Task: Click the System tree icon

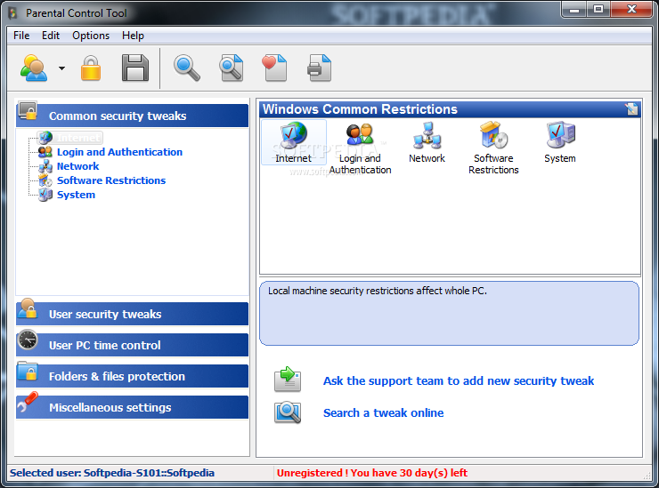Action: point(45,195)
